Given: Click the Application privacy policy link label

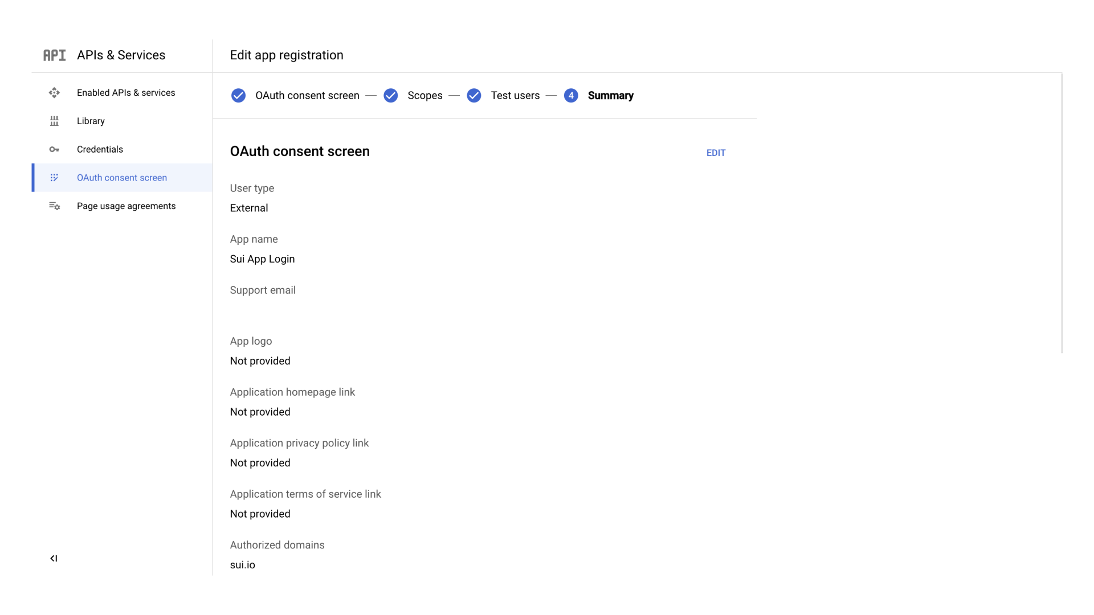Looking at the screenshot, I should click(299, 443).
